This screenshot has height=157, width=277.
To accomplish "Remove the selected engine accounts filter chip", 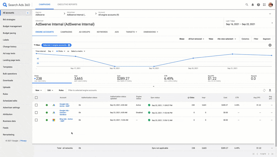I will [69, 45].
